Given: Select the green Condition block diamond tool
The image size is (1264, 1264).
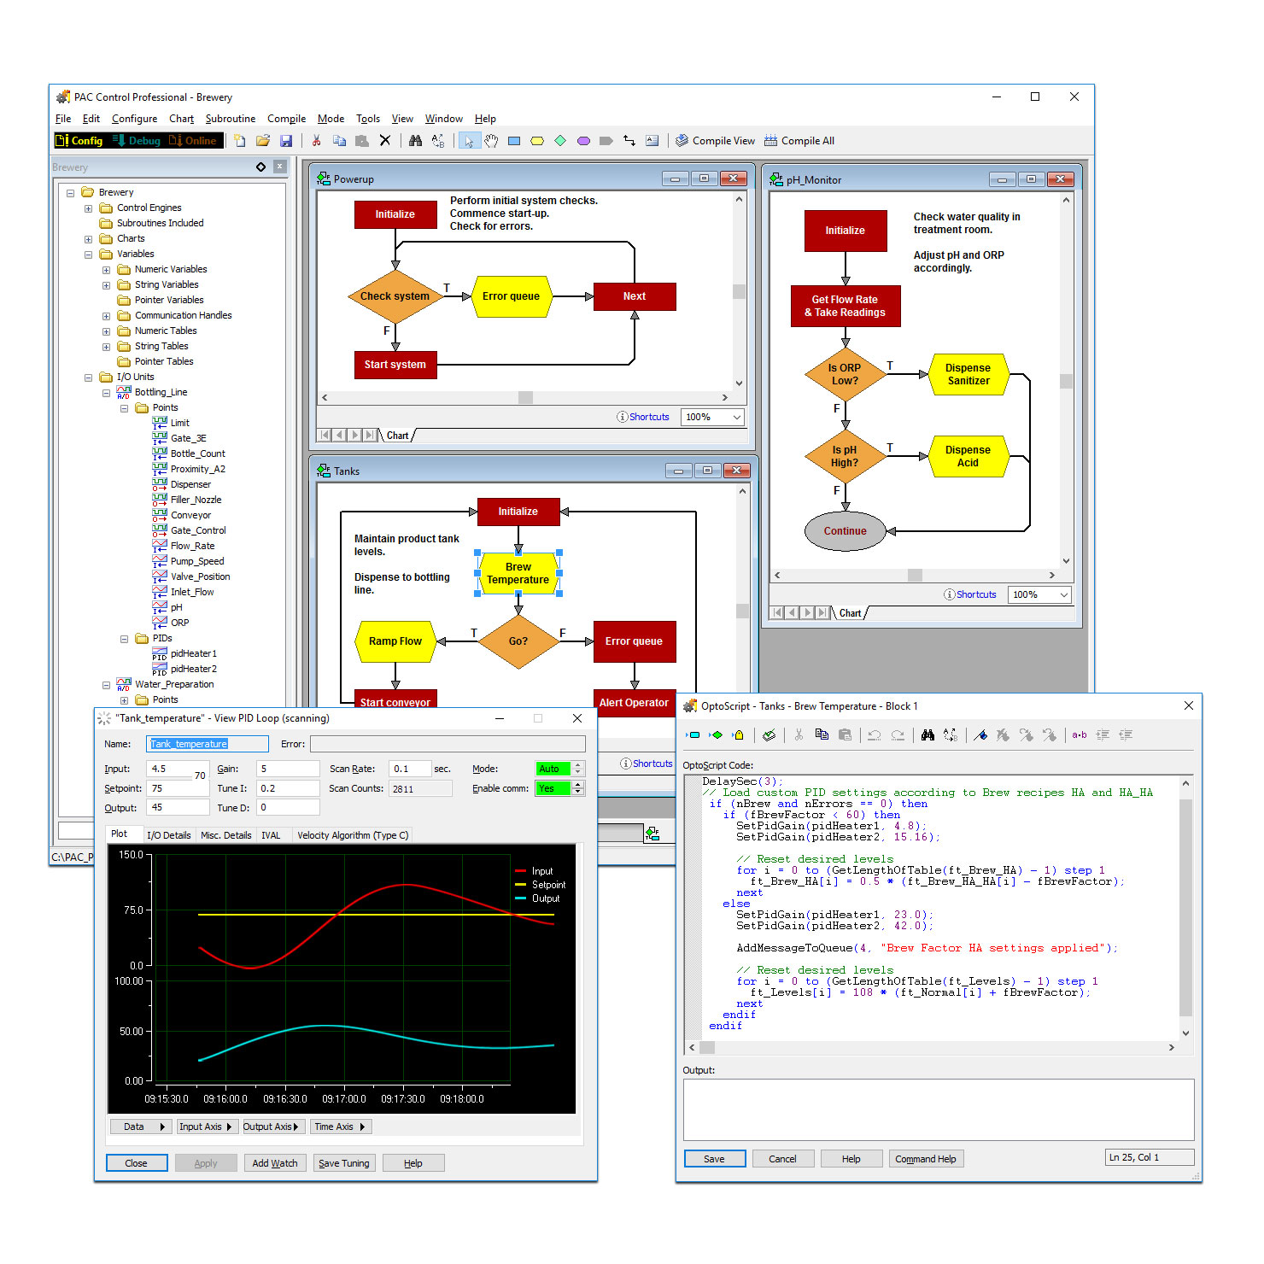Looking at the screenshot, I should coord(560,141).
